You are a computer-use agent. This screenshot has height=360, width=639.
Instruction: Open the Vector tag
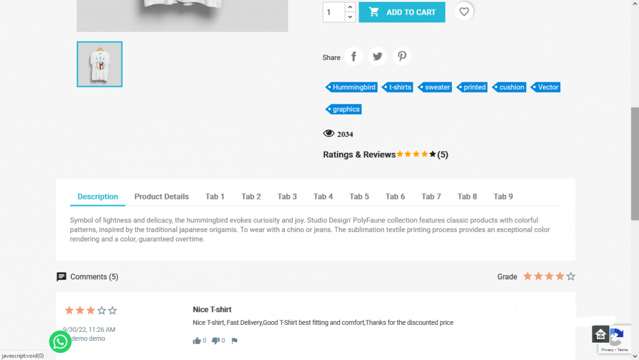click(545, 87)
